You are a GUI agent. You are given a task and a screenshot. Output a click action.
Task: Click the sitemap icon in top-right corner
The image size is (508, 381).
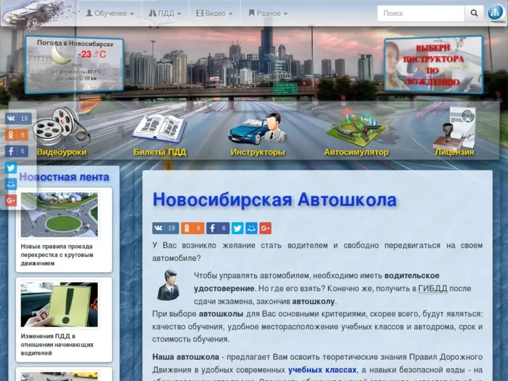click(496, 12)
